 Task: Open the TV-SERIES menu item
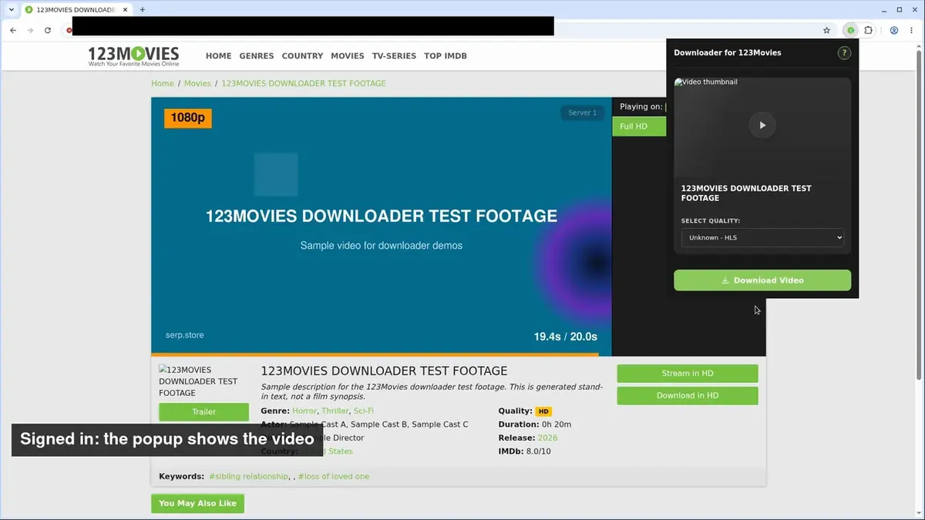tap(394, 56)
